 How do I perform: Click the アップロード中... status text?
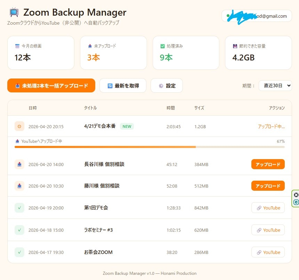tap(271, 126)
